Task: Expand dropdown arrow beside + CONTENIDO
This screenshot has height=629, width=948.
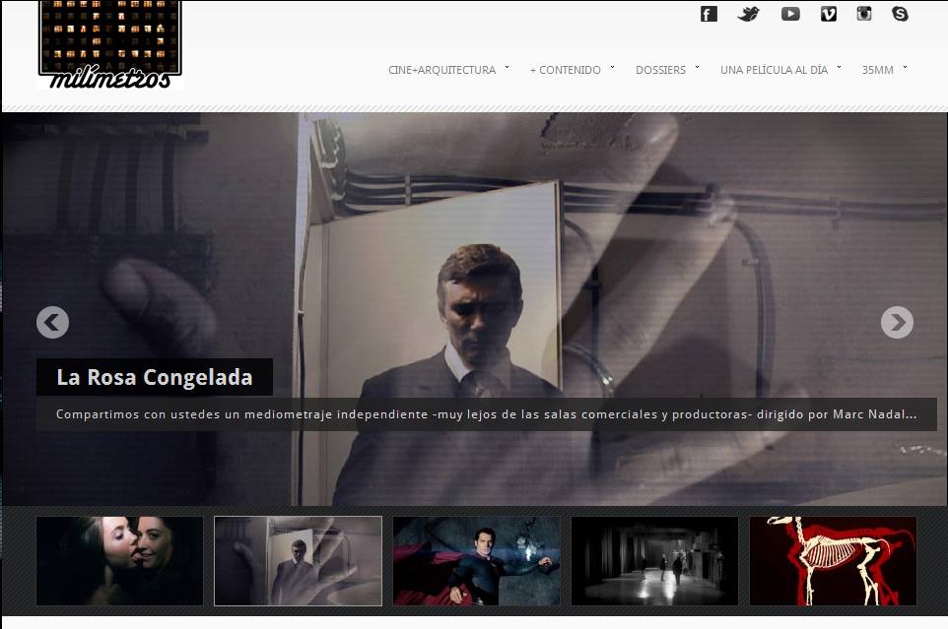Action: tap(612, 68)
